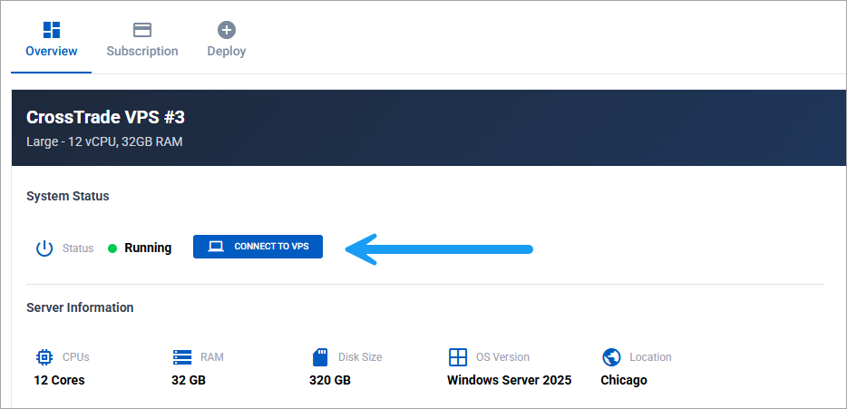
Task: Click the CPU chip icon
Action: (x=44, y=356)
